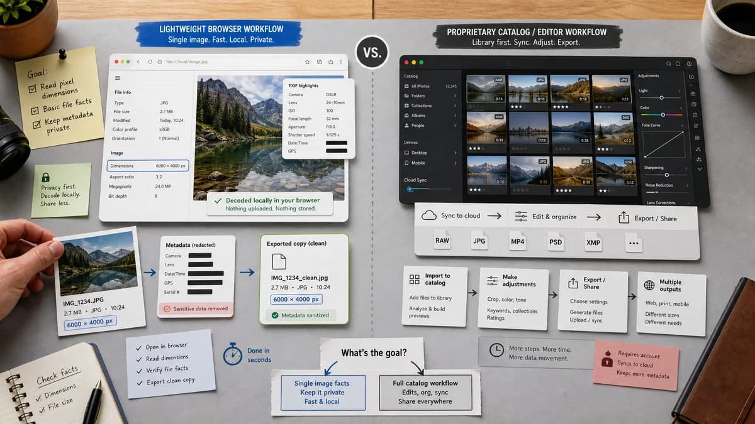Toggle the Basic file facts checkbox on sticky note

[x=35, y=109]
